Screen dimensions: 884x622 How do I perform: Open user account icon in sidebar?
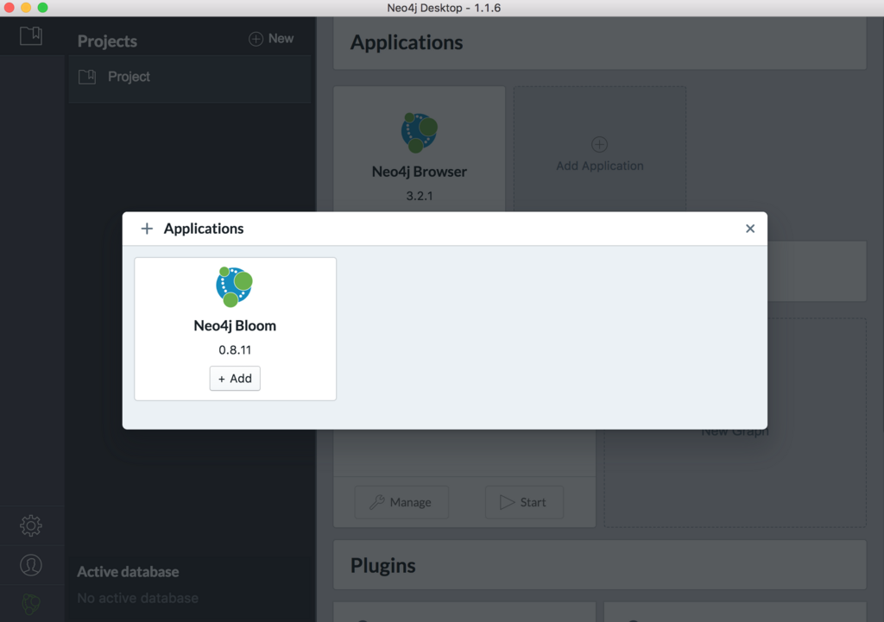click(x=31, y=564)
